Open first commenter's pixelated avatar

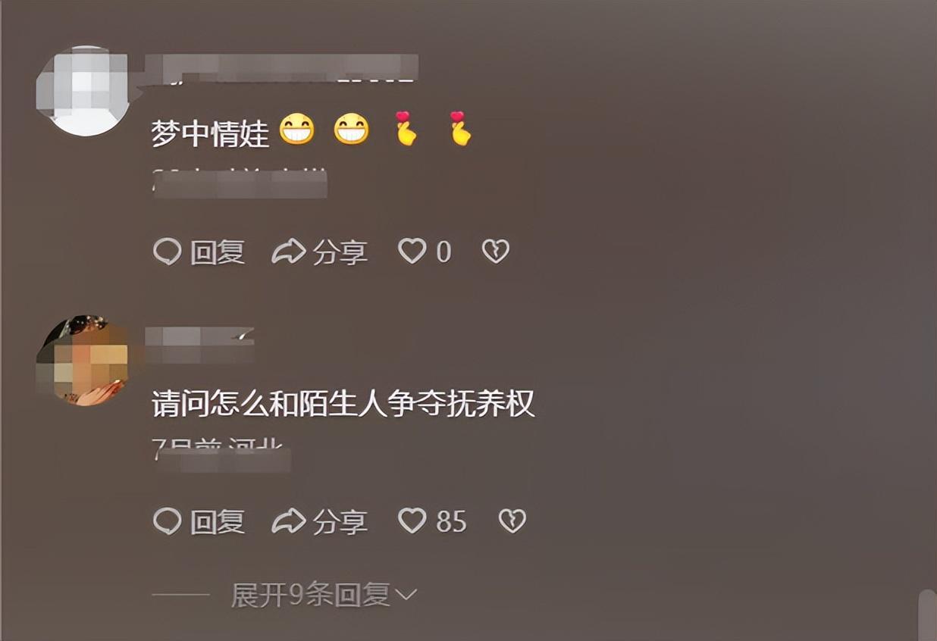coord(83,91)
